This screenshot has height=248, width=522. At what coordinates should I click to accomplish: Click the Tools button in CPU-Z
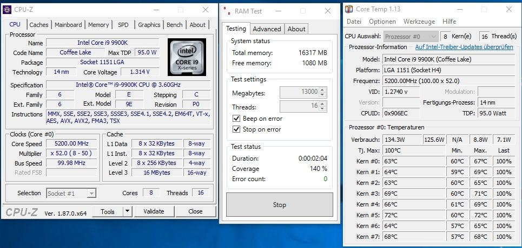click(x=108, y=211)
